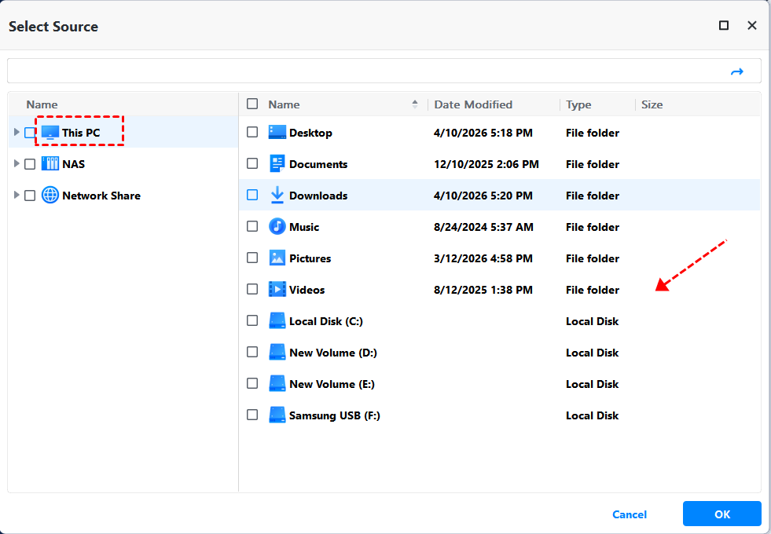Click the NAS icon in tree
The height and width of the screenshot is (534, 771).
click(x=50, y=164)
